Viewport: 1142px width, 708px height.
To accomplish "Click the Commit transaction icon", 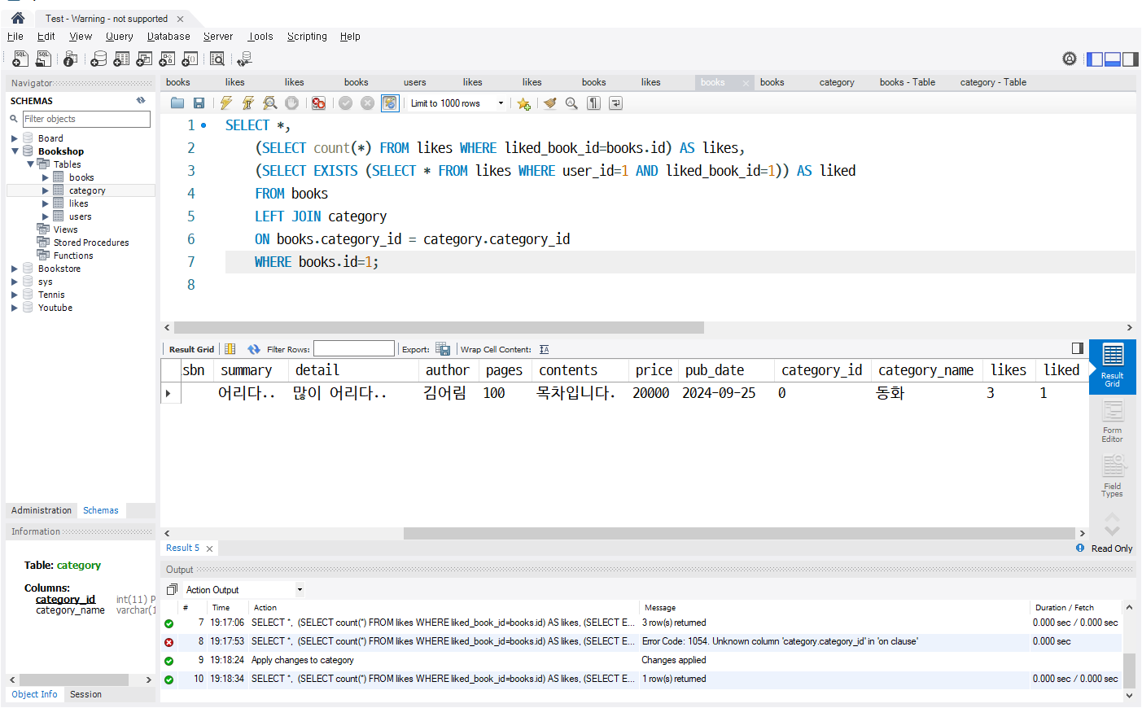I will pyautogui.click(x=345, y=103).
